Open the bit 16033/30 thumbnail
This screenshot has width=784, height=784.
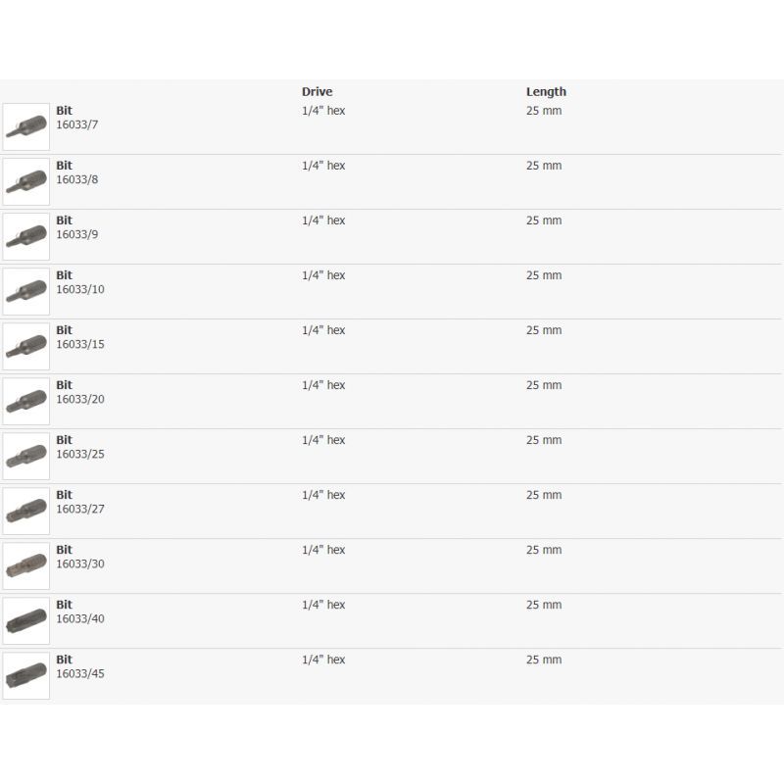coord(25,566)
